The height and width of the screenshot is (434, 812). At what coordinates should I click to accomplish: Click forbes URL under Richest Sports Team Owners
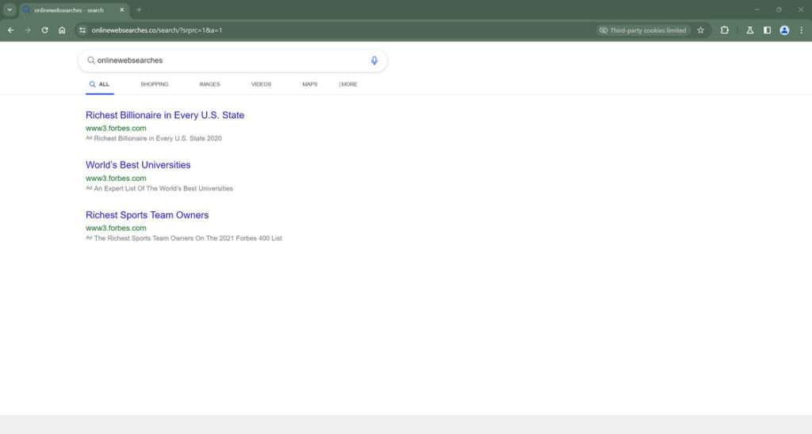116,228
